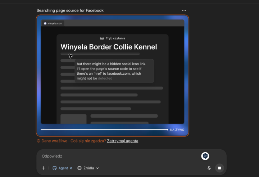The width and height of the screenshot is (259, 177).
Task: Click the Searching page source for Facebook title
Action: click(x=70, y=10)
